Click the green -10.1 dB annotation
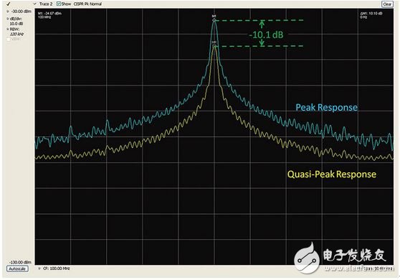Image resolution: width=400 pixels, height=280 pixels. pos(266,34)
